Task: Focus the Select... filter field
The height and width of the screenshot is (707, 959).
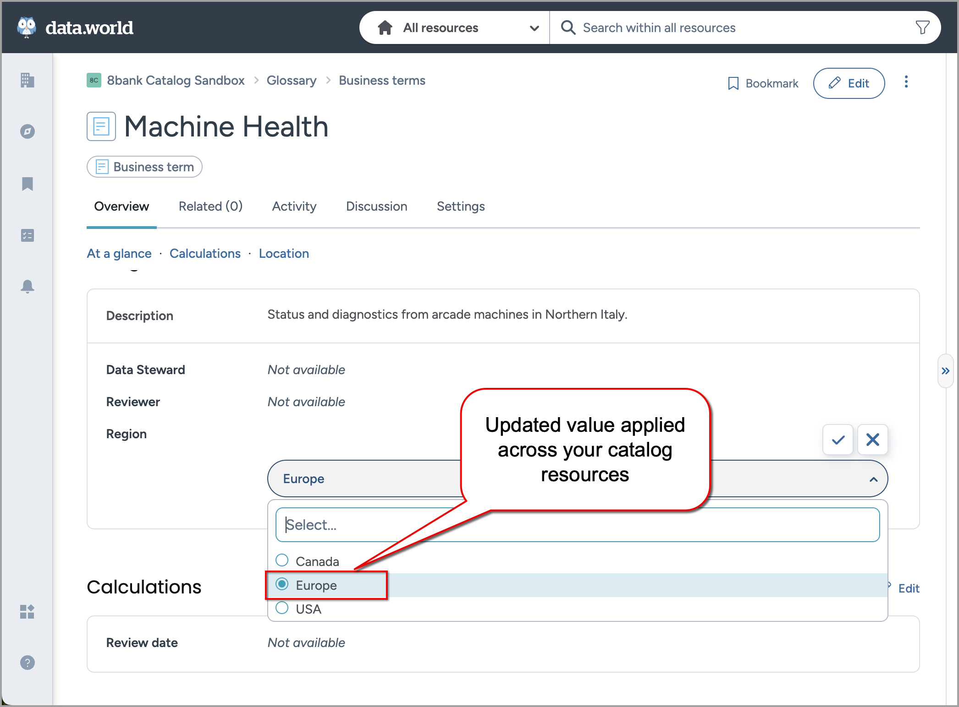Action: pos(578,525)
